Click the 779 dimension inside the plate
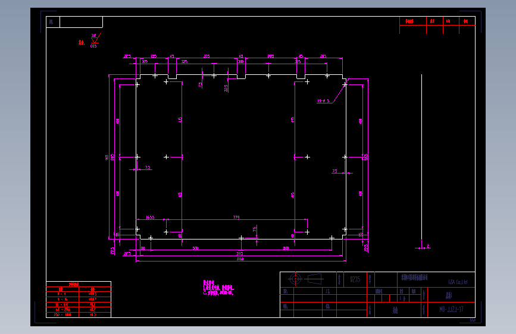The width and height of the screenshot is (516, 334). [236, 218]
